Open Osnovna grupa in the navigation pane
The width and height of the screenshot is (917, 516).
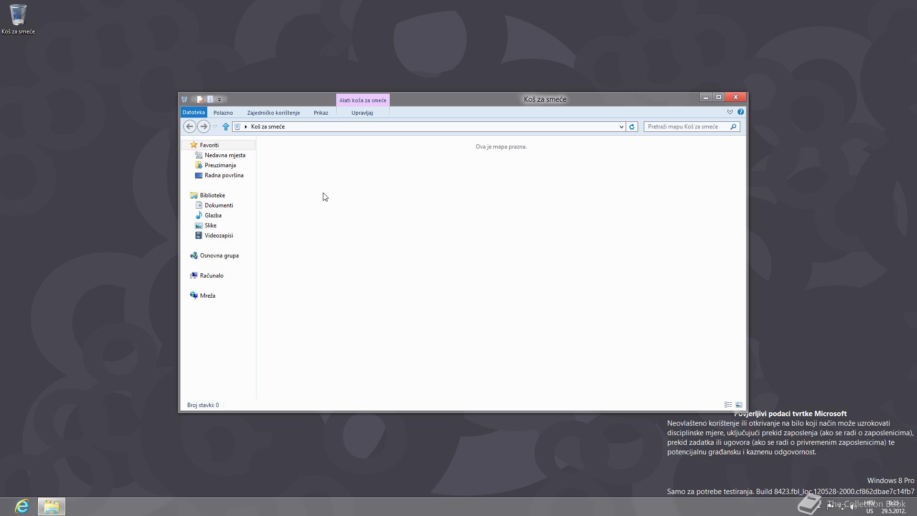click(x=219, y=255)
